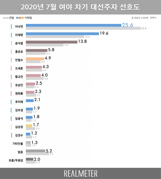Click the '단위%' unit label

(153, 18)
